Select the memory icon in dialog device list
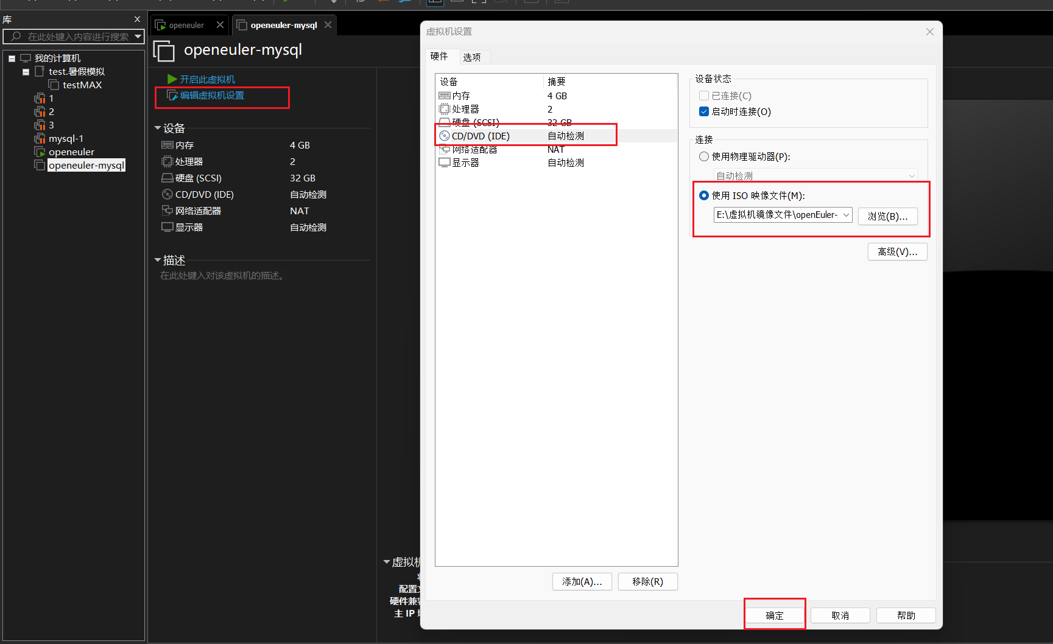Screen dimensions: 1053x644 [x=445, y=96]
